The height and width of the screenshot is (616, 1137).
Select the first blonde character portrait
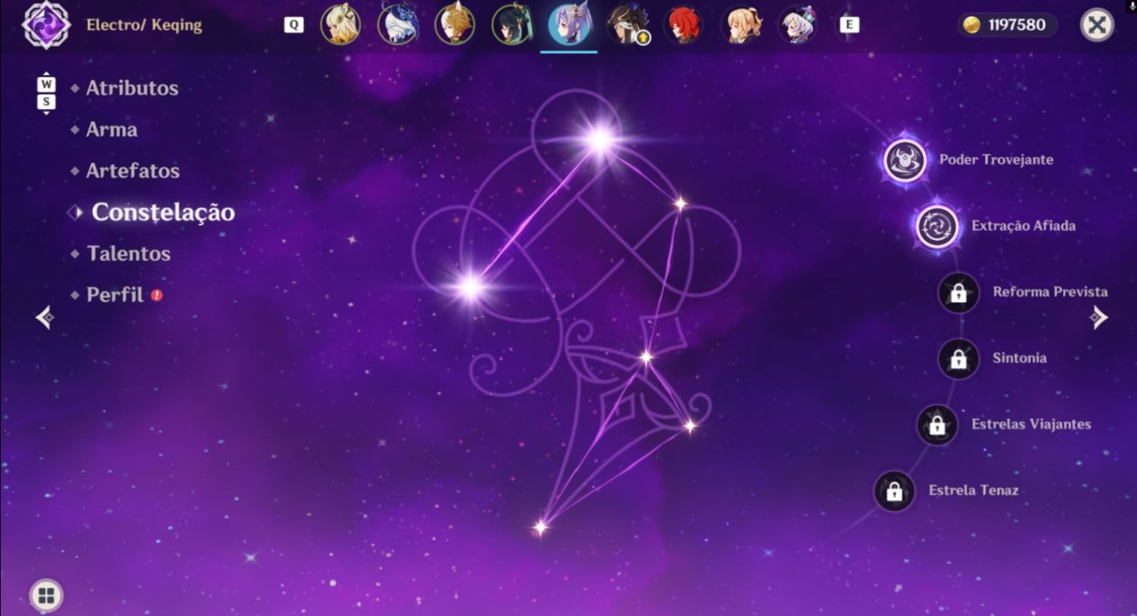tap(340, 24)
